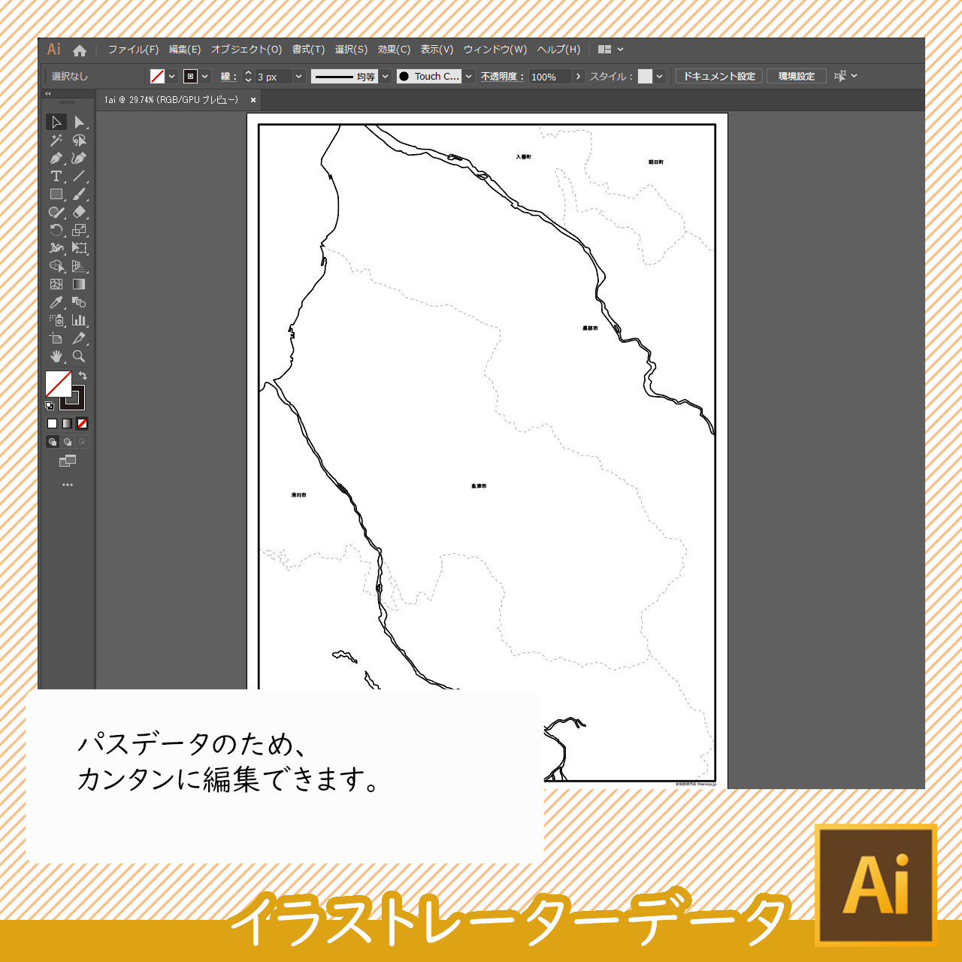Click the 環境設定 button
This screenshot has height=962, width=962.
click(797, 77)
